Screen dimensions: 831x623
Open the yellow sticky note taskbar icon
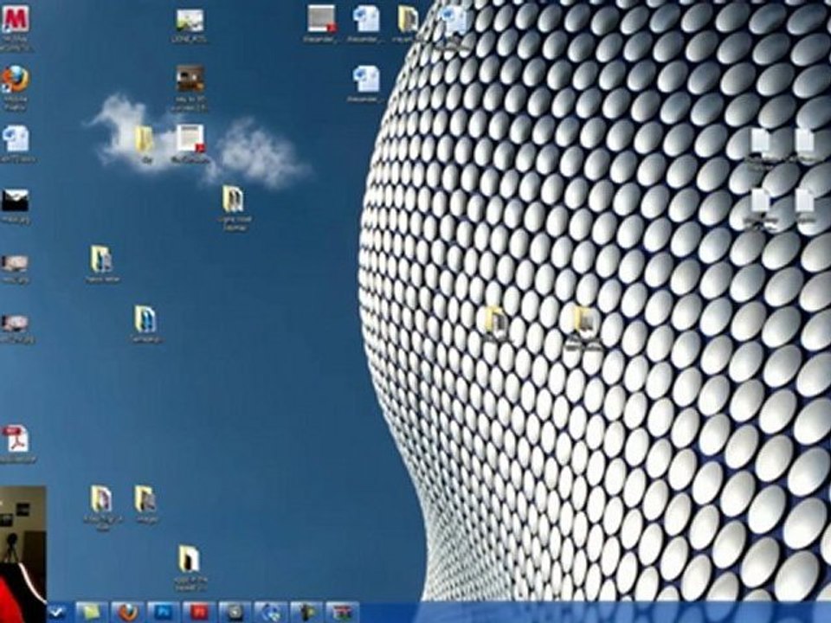pos(92,613)
